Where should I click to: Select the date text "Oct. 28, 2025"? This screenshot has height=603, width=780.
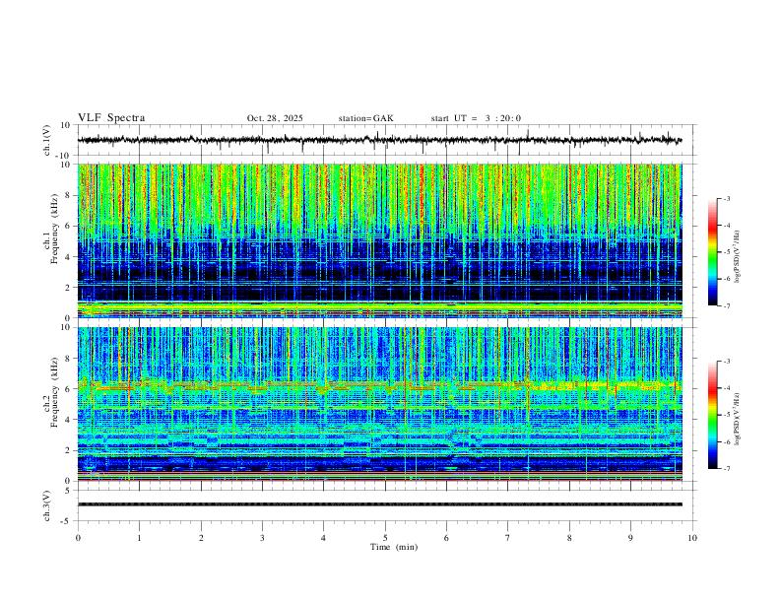275,118
